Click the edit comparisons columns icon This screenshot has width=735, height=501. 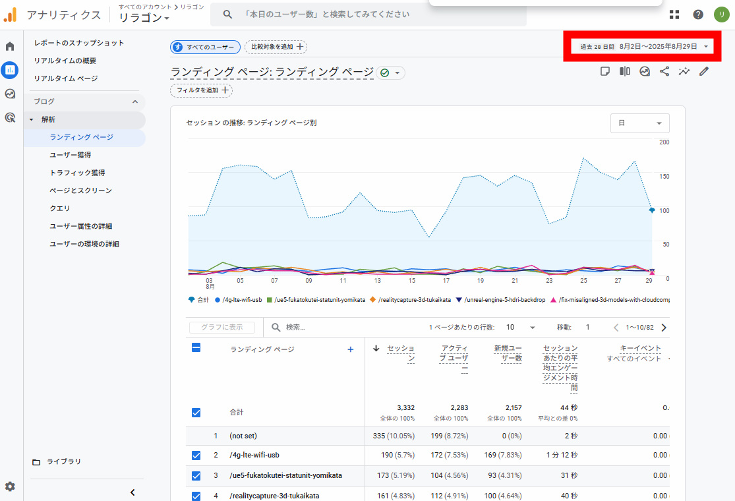click(624, 72)
